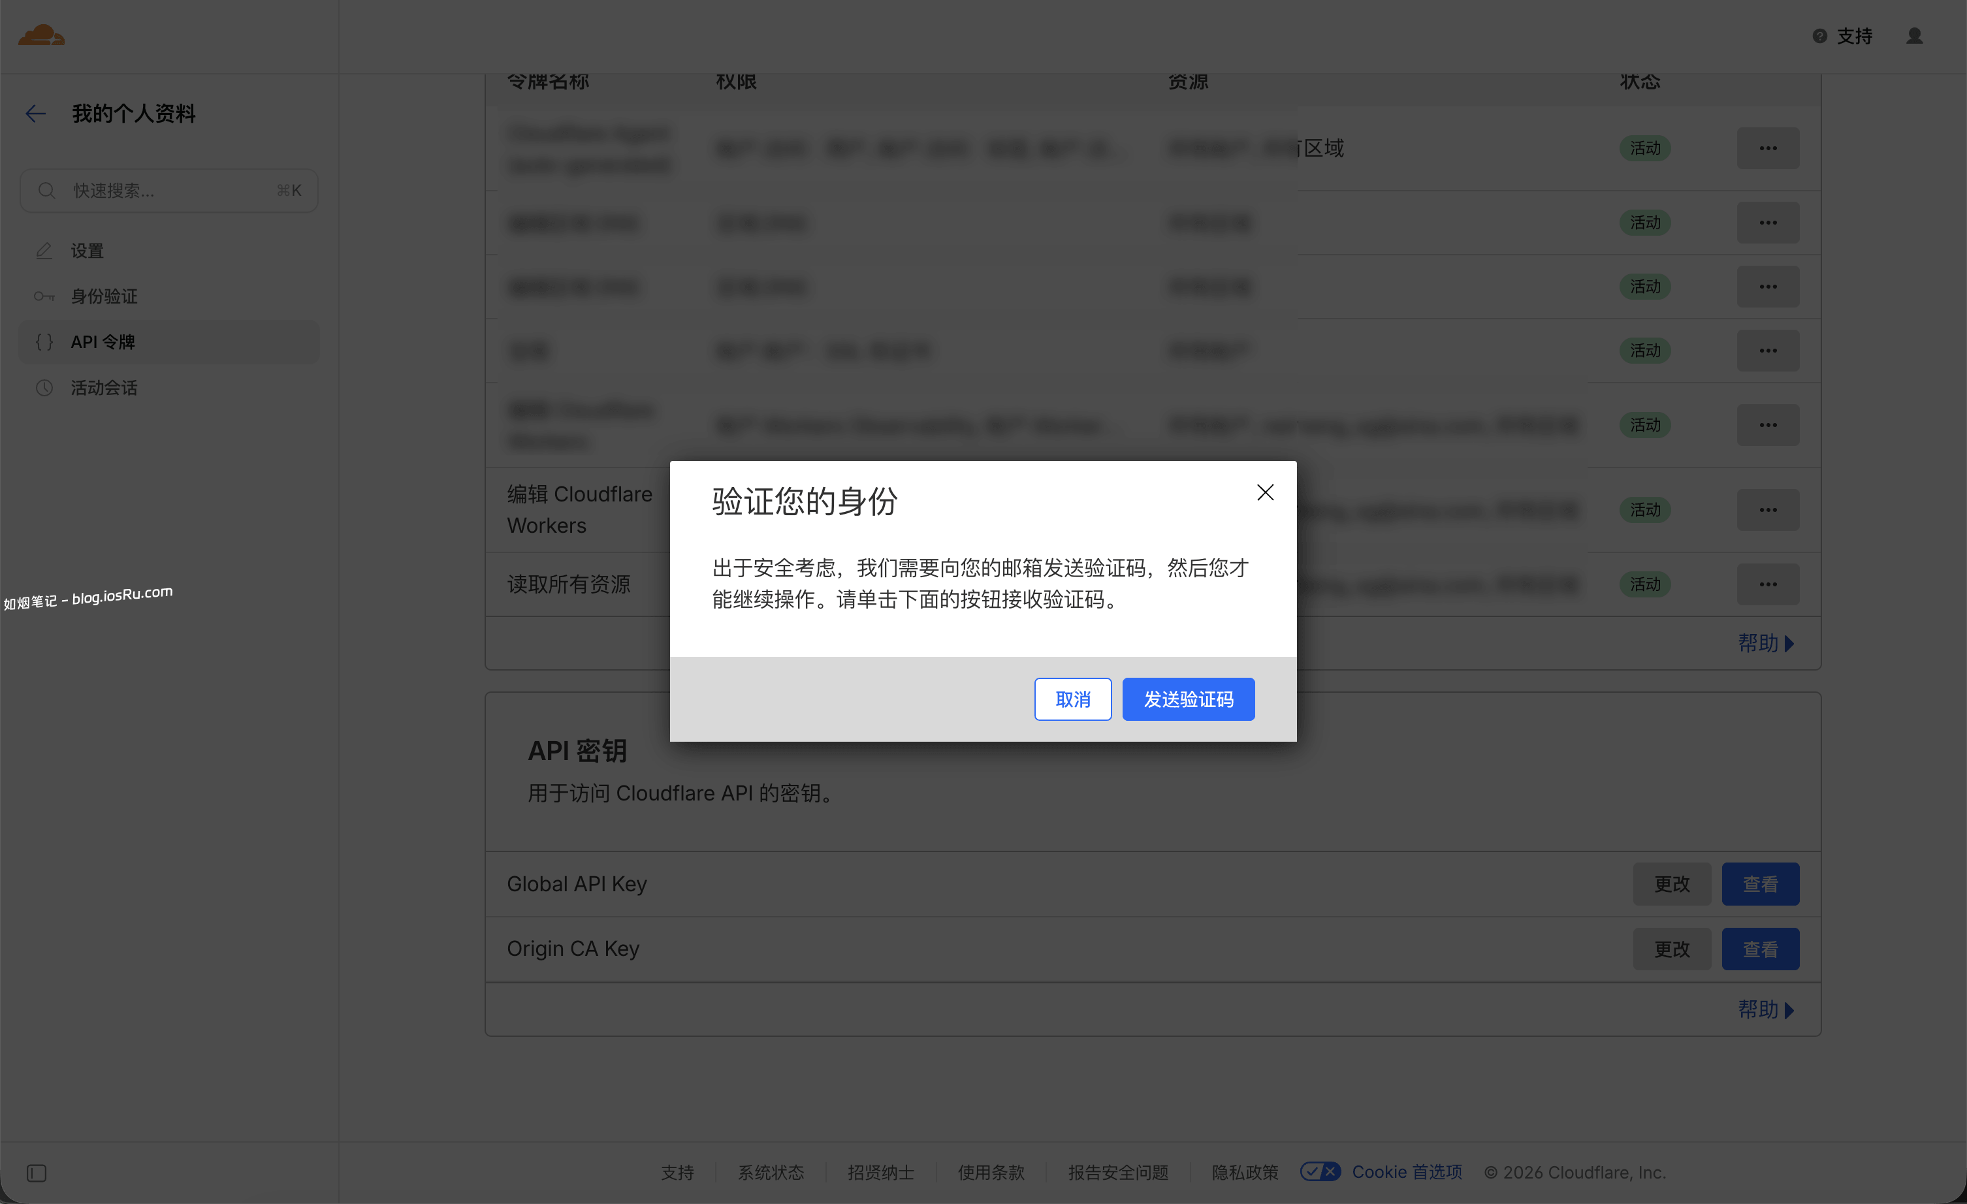Screen dimensions: 1967x1204
Task: Click the 快速搜索 input field
Action: click(168, 191)
